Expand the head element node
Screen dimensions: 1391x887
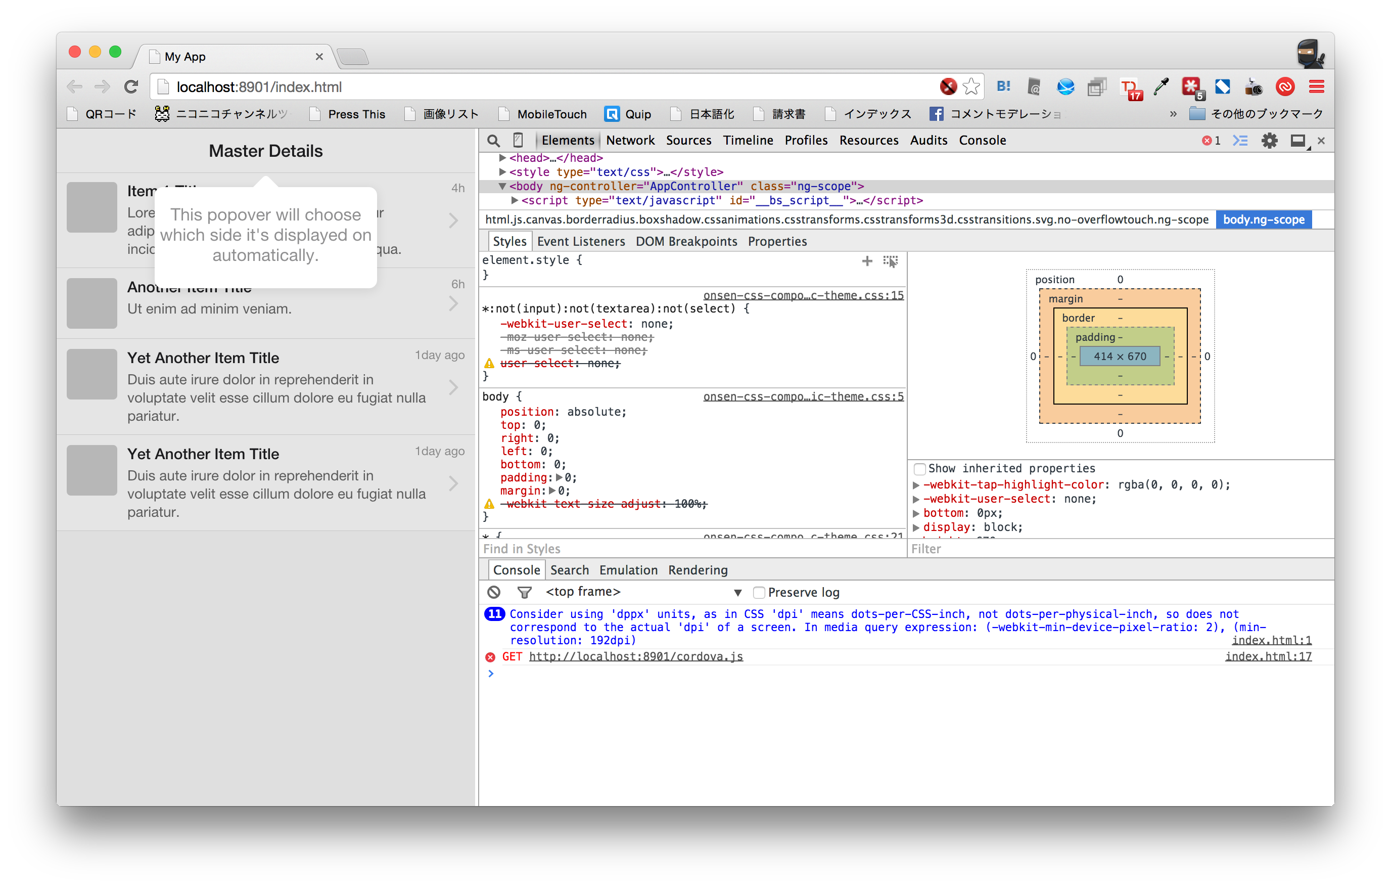pyautogui.click(x=502, y=158)
